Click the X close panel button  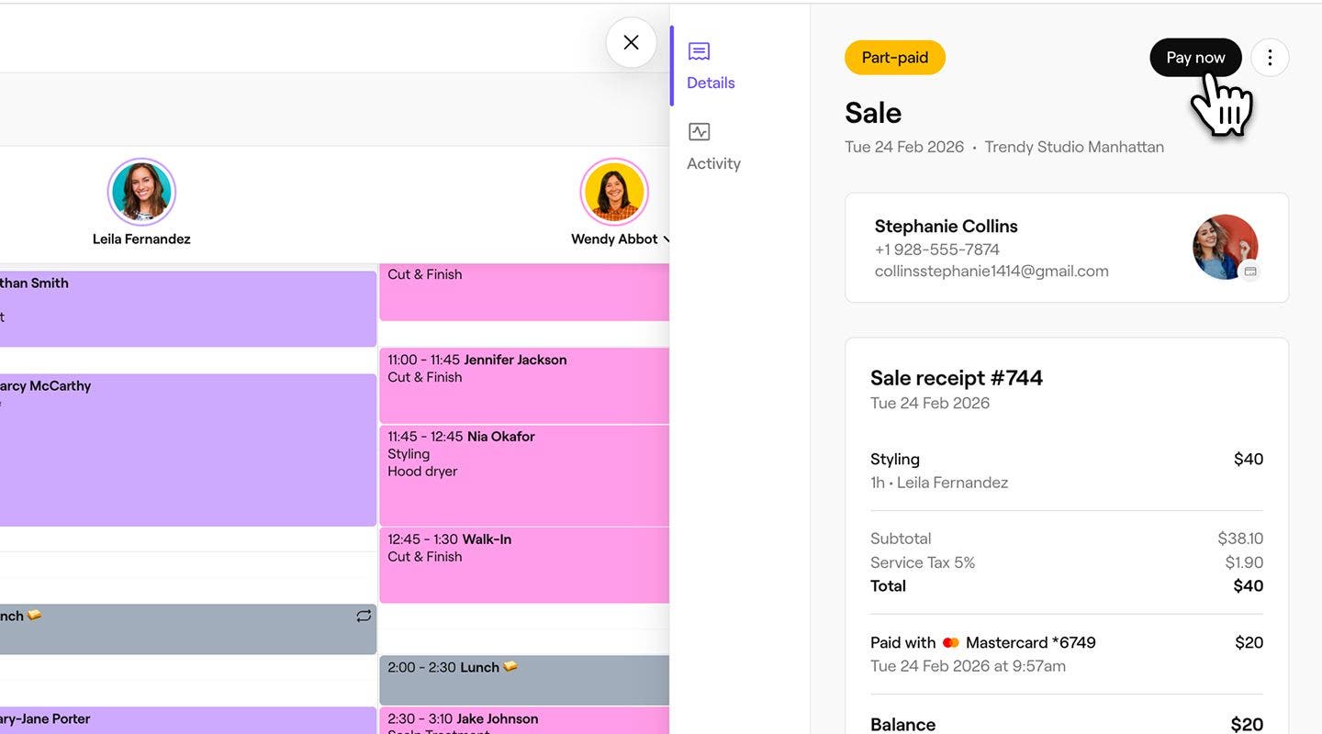[631, 42]
